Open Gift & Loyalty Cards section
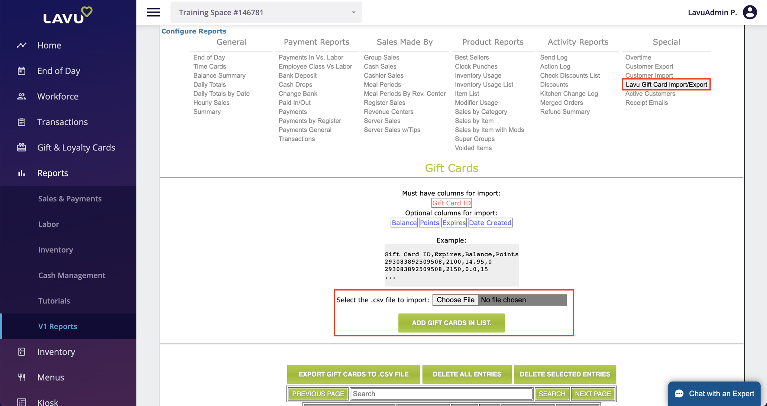Screen dimensions: 767x406 tap(76, 147)
